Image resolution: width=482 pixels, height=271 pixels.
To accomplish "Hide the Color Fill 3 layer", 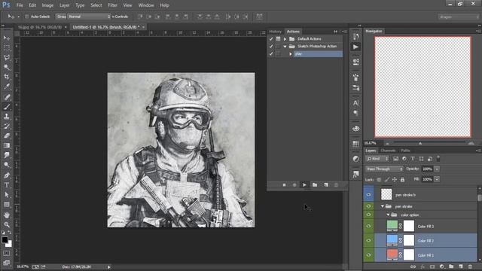I will [368, 226].
